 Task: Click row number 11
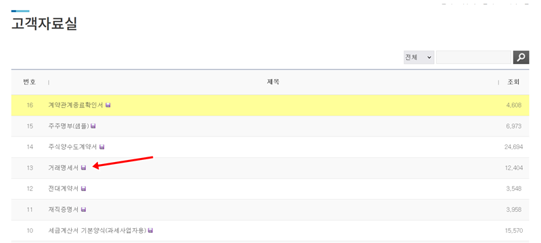pos(30,210)
